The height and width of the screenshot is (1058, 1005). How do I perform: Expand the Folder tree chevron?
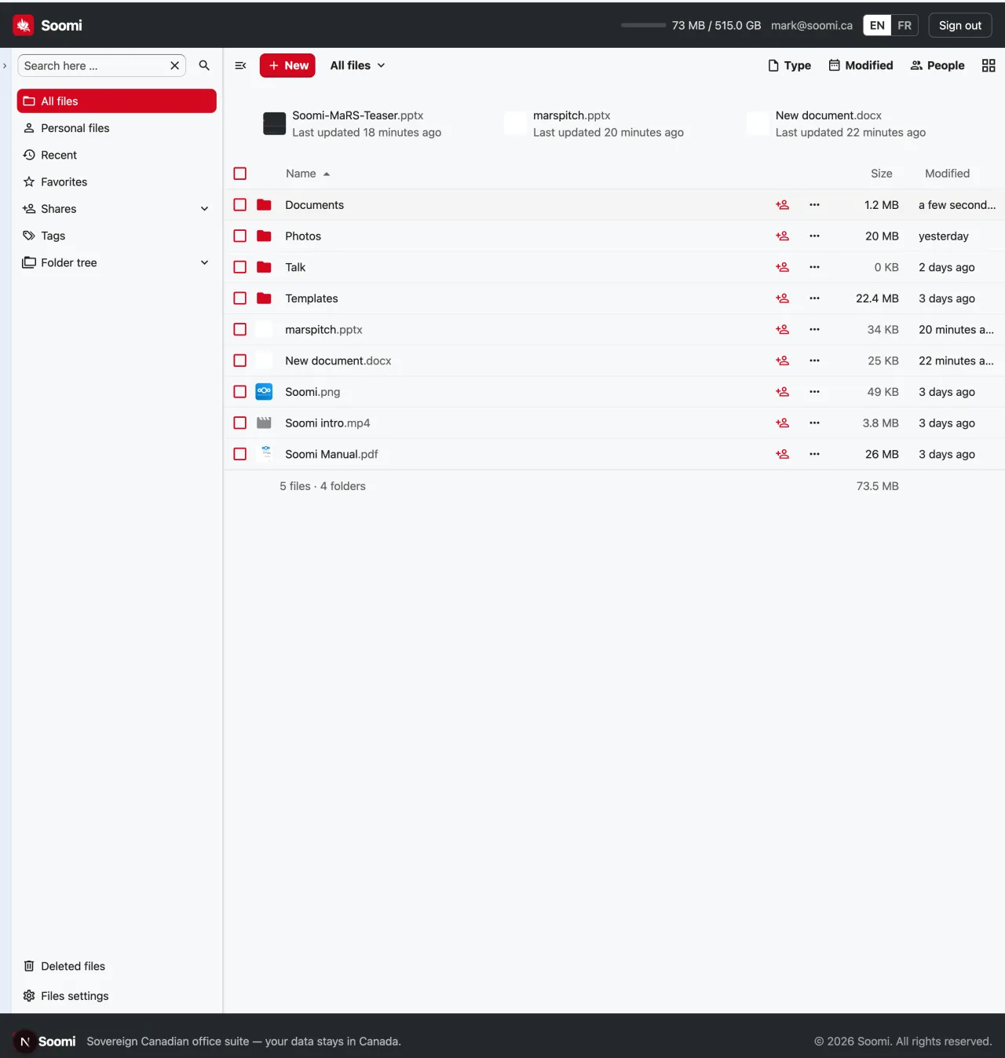point(204,262)
